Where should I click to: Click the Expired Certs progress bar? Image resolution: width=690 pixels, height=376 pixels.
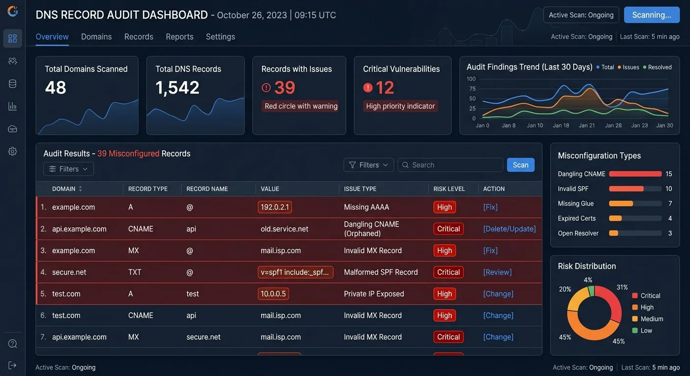(635, 218)
